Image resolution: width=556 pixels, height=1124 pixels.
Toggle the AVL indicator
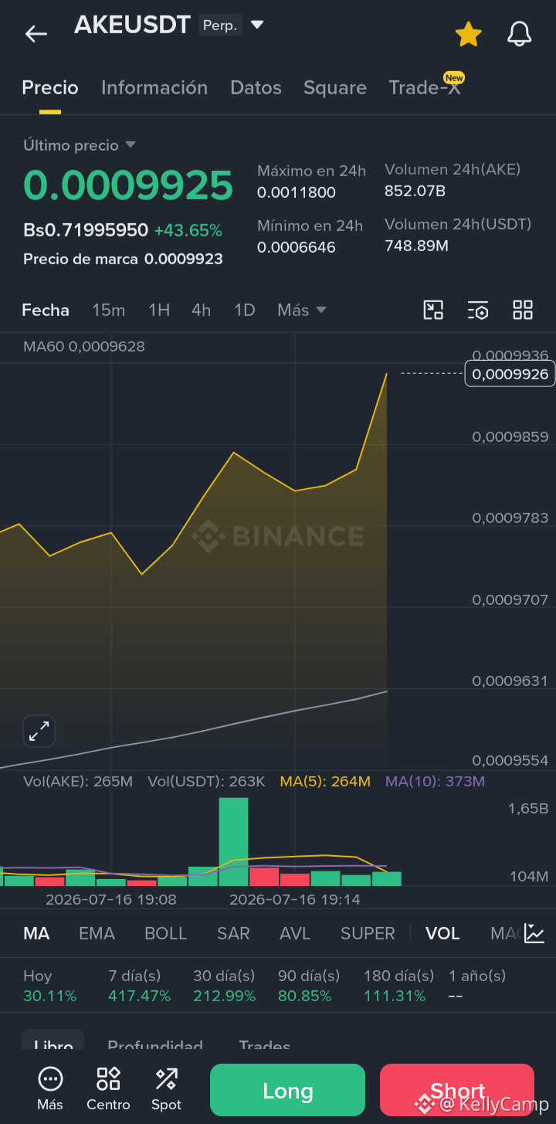point(295,933)
